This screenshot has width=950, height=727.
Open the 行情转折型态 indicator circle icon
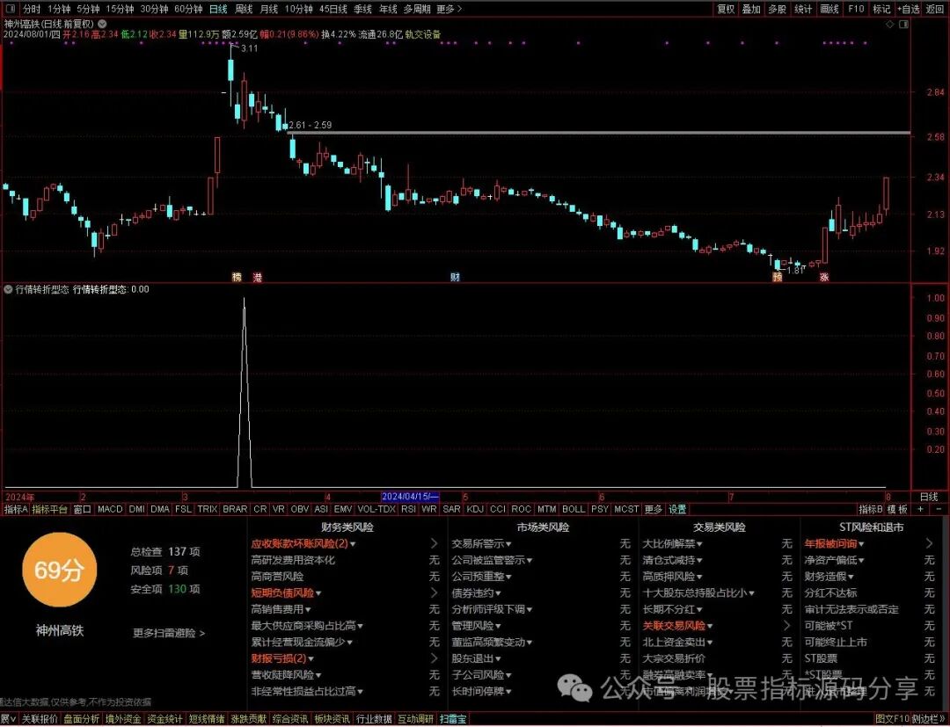coord(9,289)
